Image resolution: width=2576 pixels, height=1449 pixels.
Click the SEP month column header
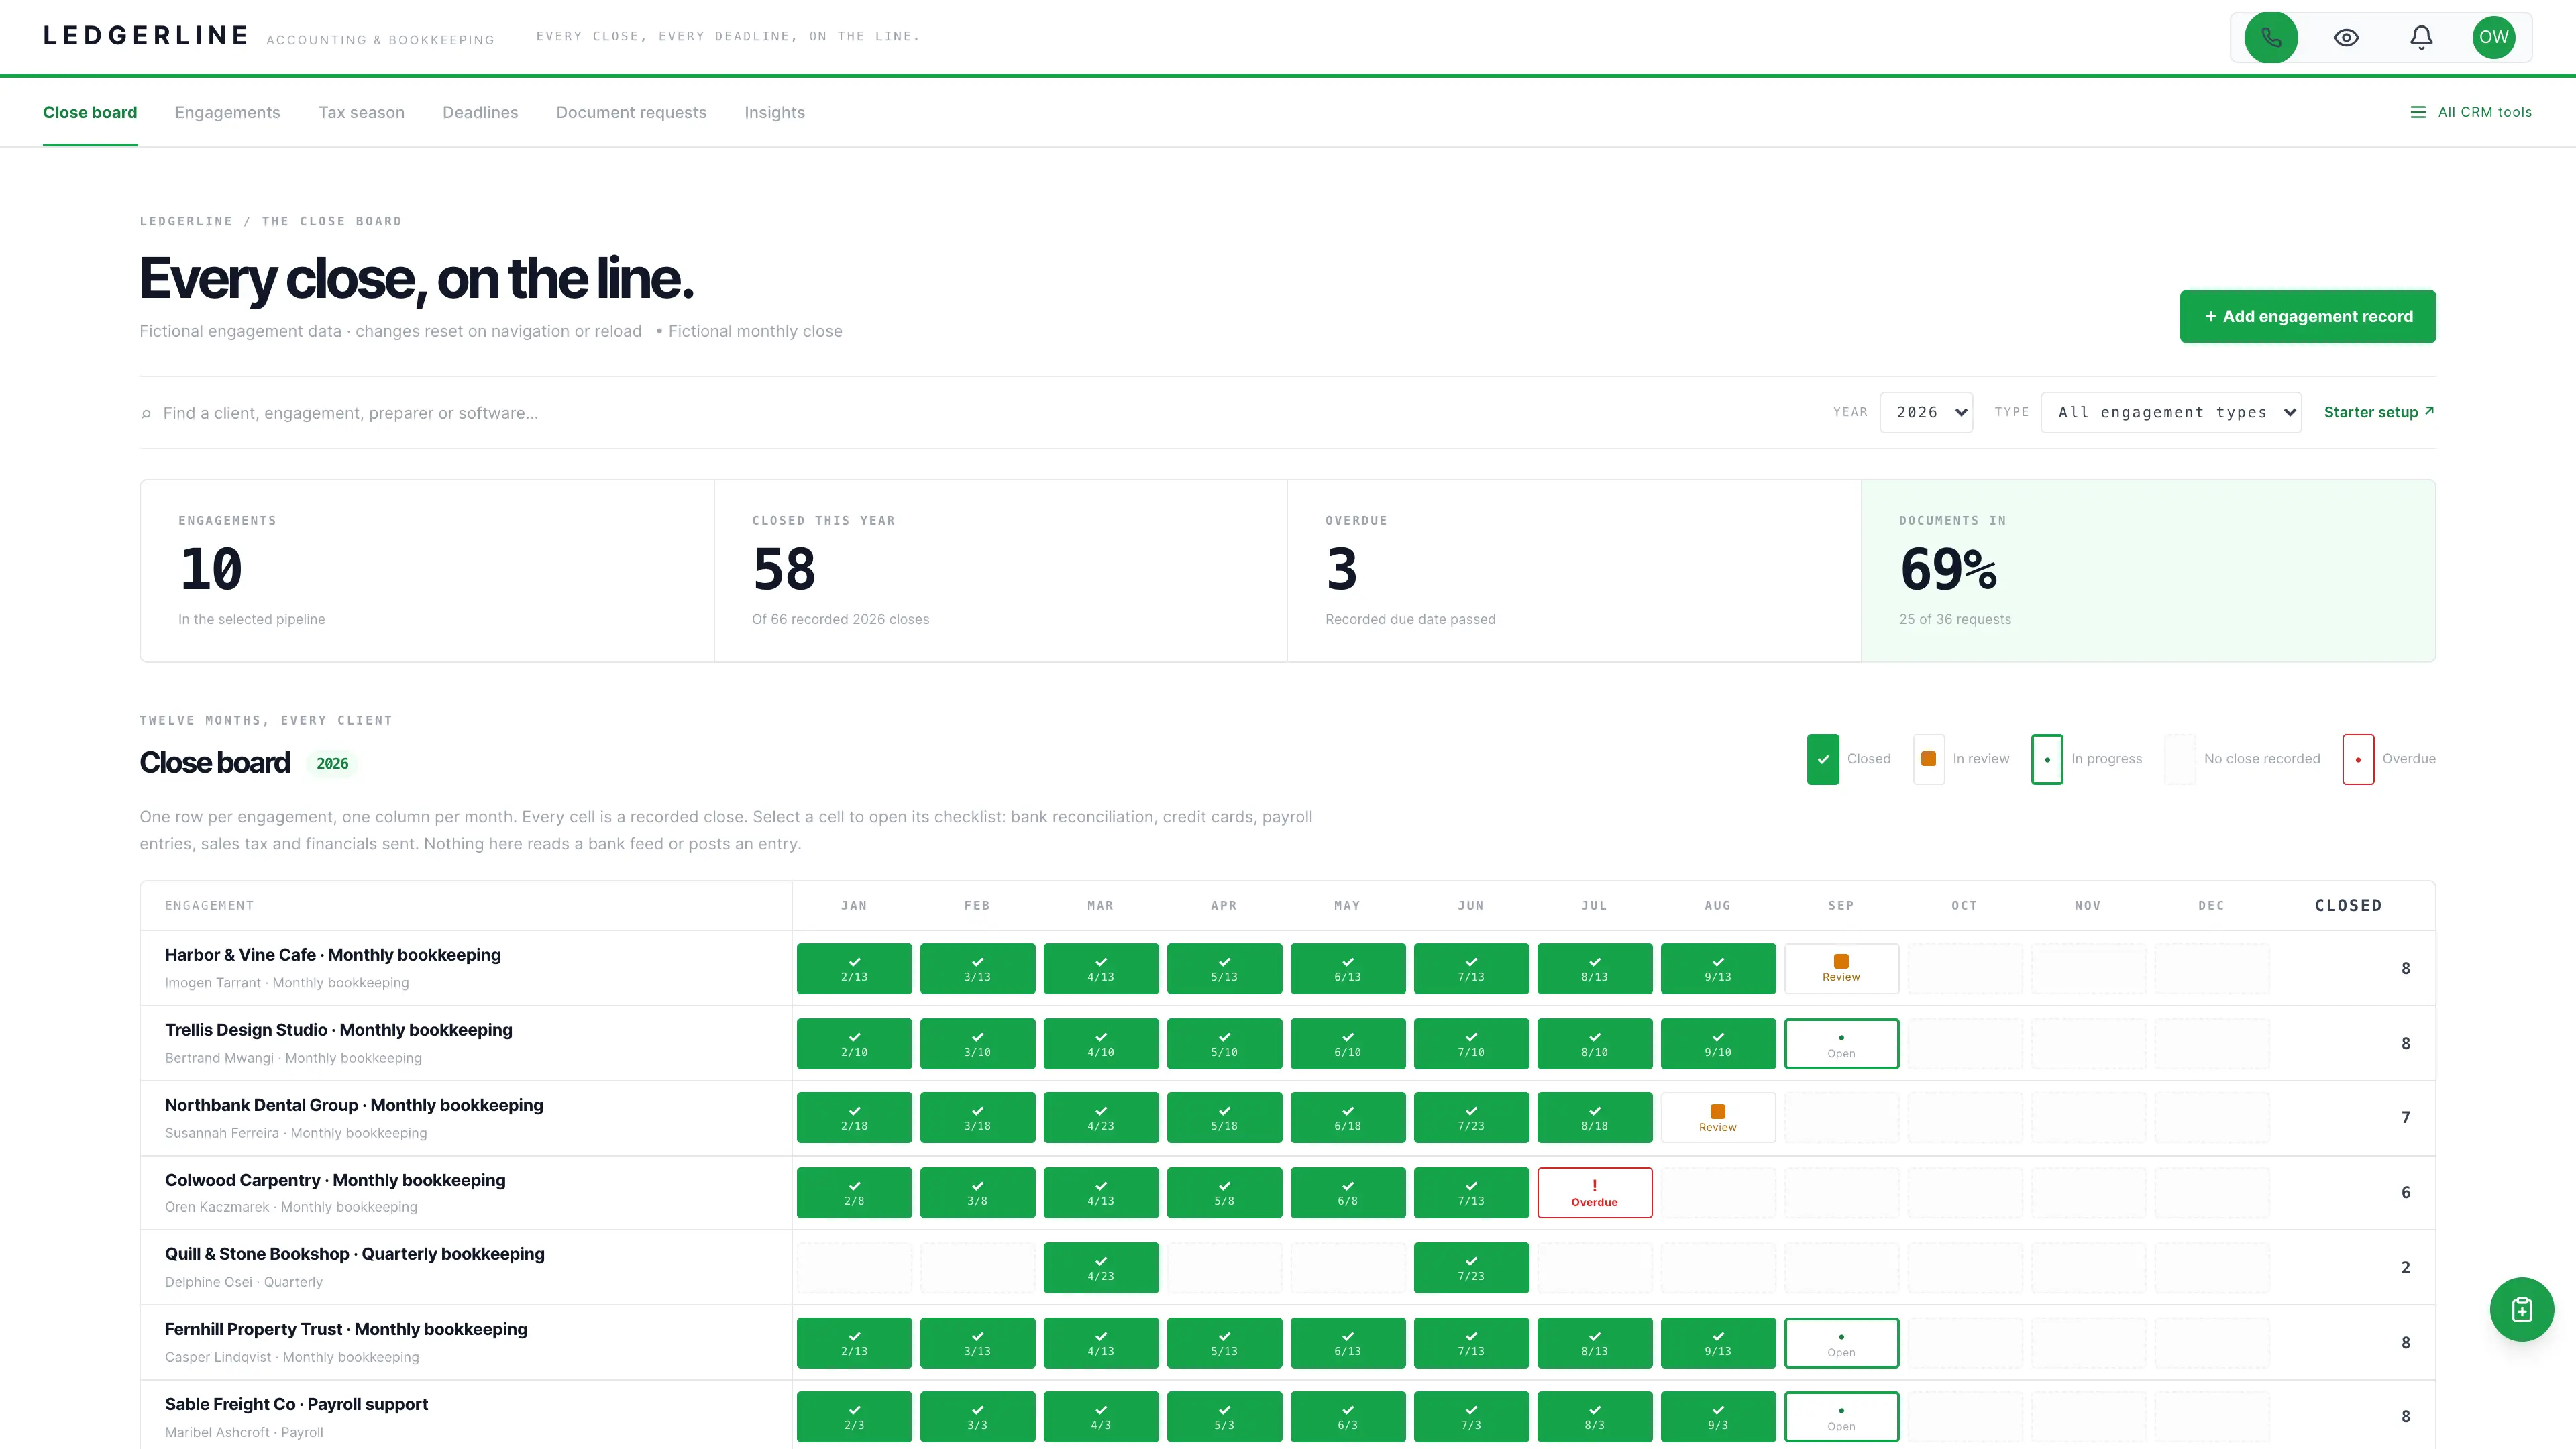click(1841, 905)
